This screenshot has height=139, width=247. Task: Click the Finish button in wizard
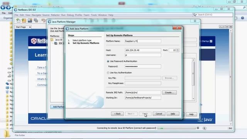(145, 114)
